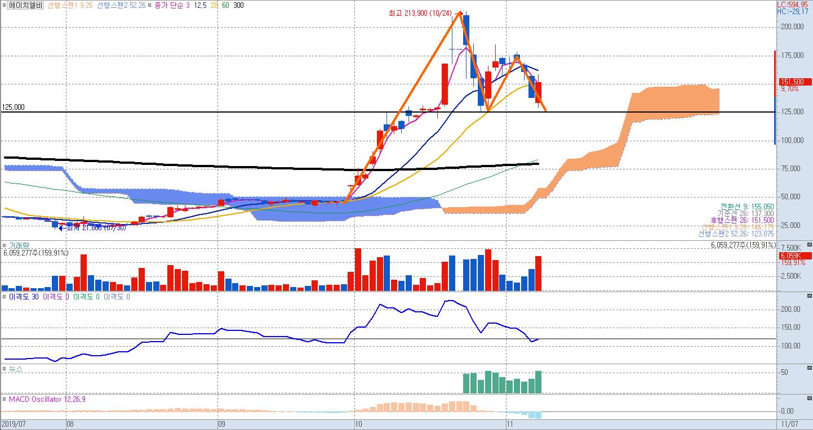Viewport: 813px width, 430px height.
Task: Click the 10 month marker on the time axis
Action: [x=359, y=423]
